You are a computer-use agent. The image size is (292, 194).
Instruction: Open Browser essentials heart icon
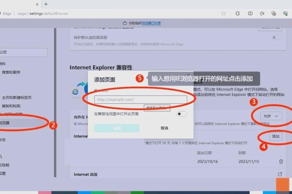(x=285, y=14)
